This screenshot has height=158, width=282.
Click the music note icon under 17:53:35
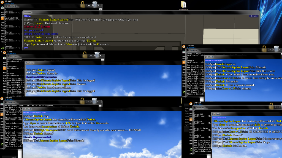184,92
